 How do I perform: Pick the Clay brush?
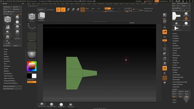pos(17,18)
